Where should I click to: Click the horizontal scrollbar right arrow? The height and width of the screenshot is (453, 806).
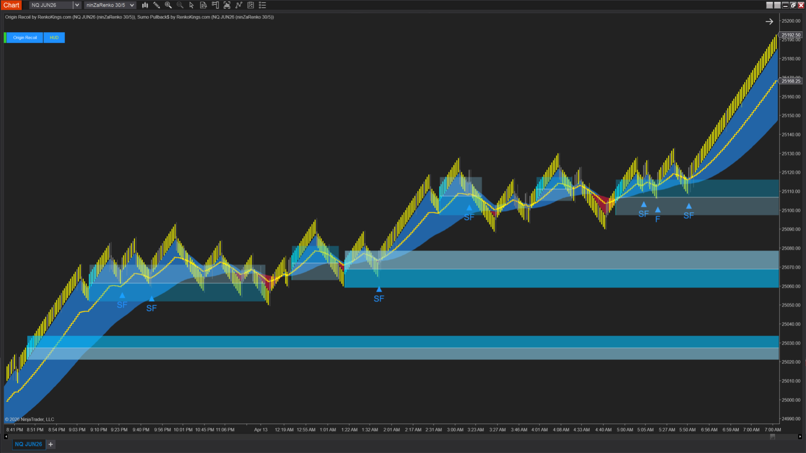(x=800, y=437)
